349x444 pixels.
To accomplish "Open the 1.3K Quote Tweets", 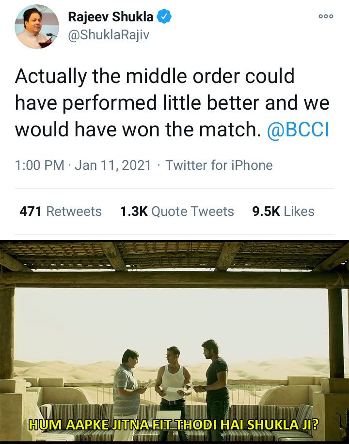I will (x=177, y=211).
